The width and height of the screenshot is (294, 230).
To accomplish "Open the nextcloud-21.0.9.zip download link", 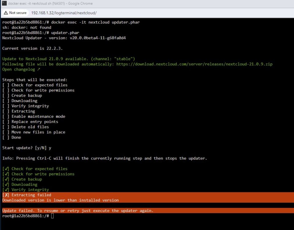I will tap(194, 64).
